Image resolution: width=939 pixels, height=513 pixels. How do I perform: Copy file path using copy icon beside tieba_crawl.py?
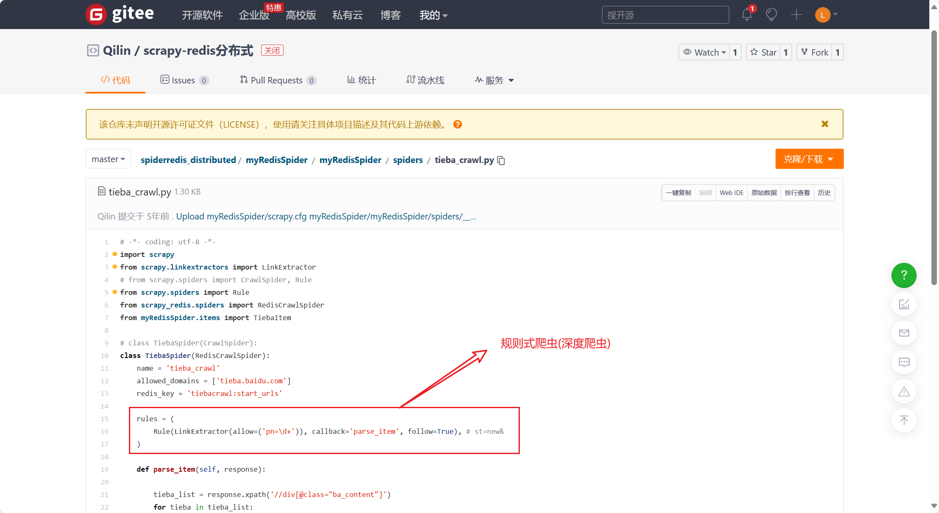pyautogui.click(x=501, y=160)
